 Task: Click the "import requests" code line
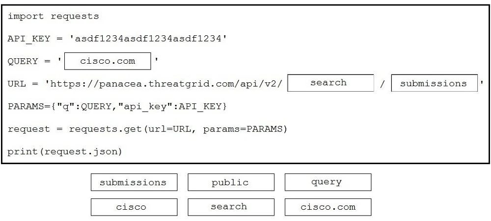point(53,16)
